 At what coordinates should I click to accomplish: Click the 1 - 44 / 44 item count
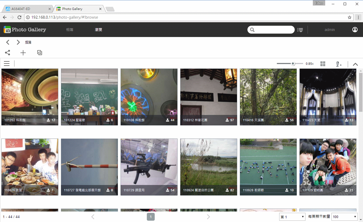[11, 217]
